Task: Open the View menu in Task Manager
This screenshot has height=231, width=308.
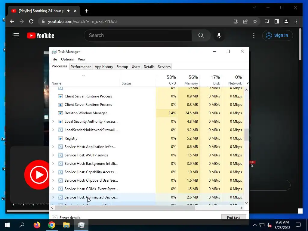Action: click(82, 59)
